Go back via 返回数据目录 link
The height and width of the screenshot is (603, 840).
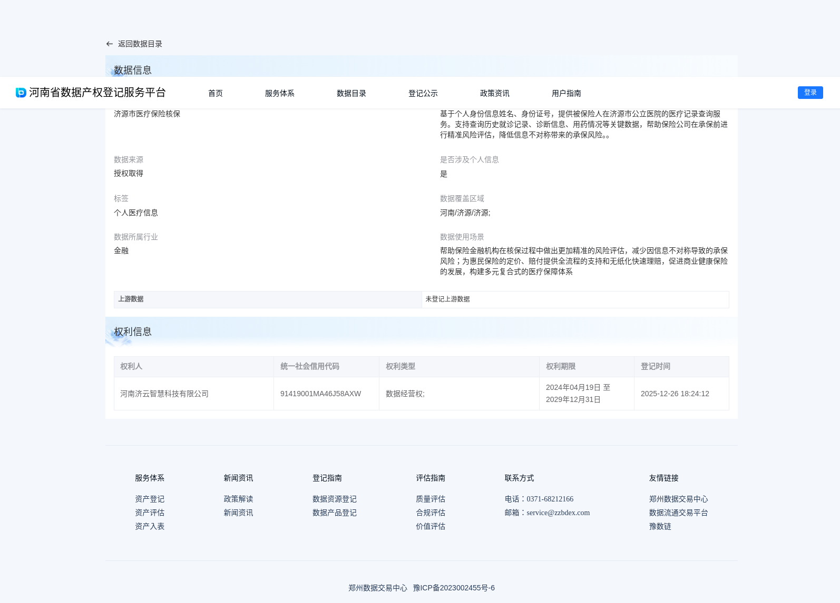140,44
